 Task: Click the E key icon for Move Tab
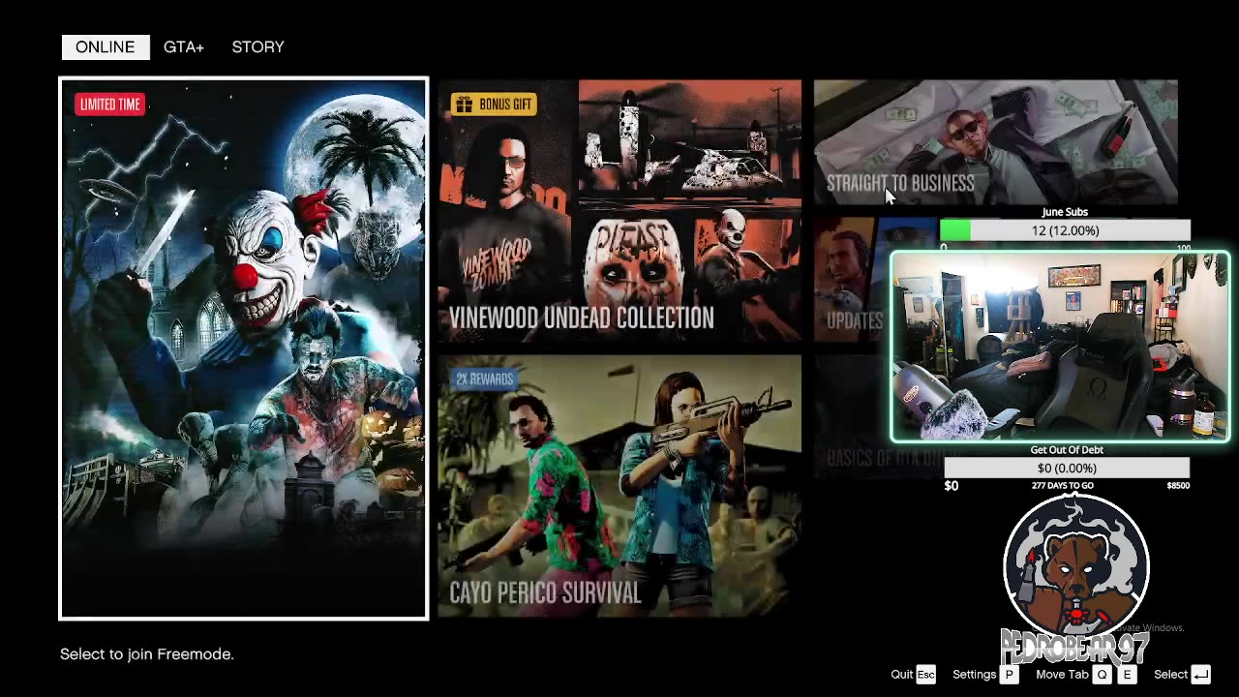(1127, 674)
